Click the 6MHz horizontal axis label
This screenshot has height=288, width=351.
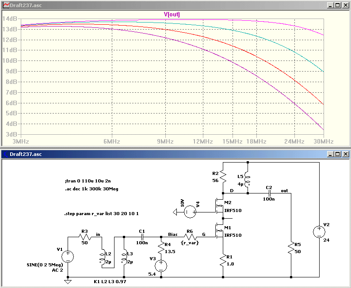point(112,141)
